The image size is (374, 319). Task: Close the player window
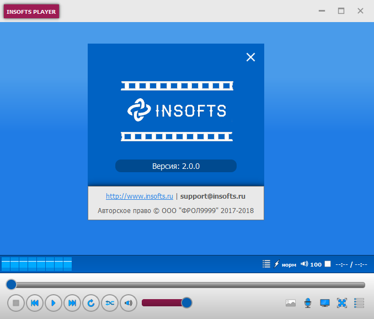pyautogui.click(x=360, y=10)
